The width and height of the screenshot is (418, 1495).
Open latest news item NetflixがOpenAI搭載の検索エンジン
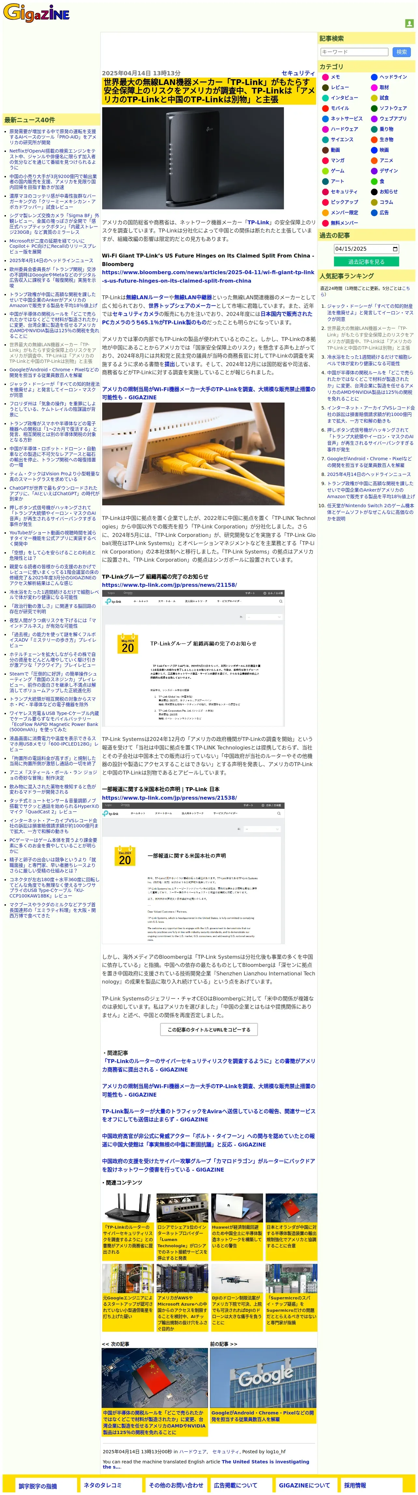tap(53, 160)
